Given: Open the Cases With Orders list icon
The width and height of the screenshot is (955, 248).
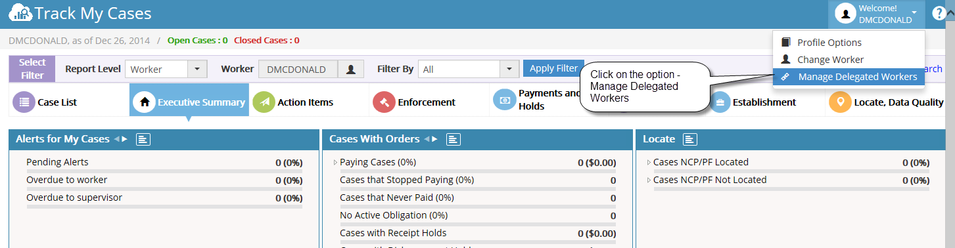Looking at the screenshot, I should tap(454, 139).
